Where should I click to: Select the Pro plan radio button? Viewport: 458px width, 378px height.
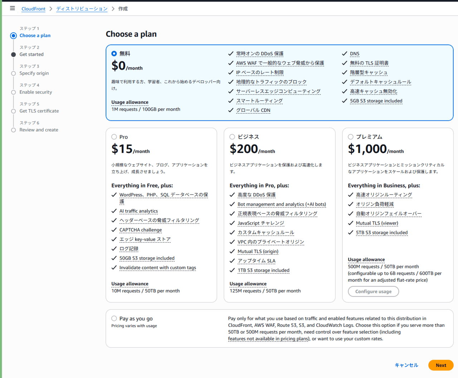click(114, 137)
